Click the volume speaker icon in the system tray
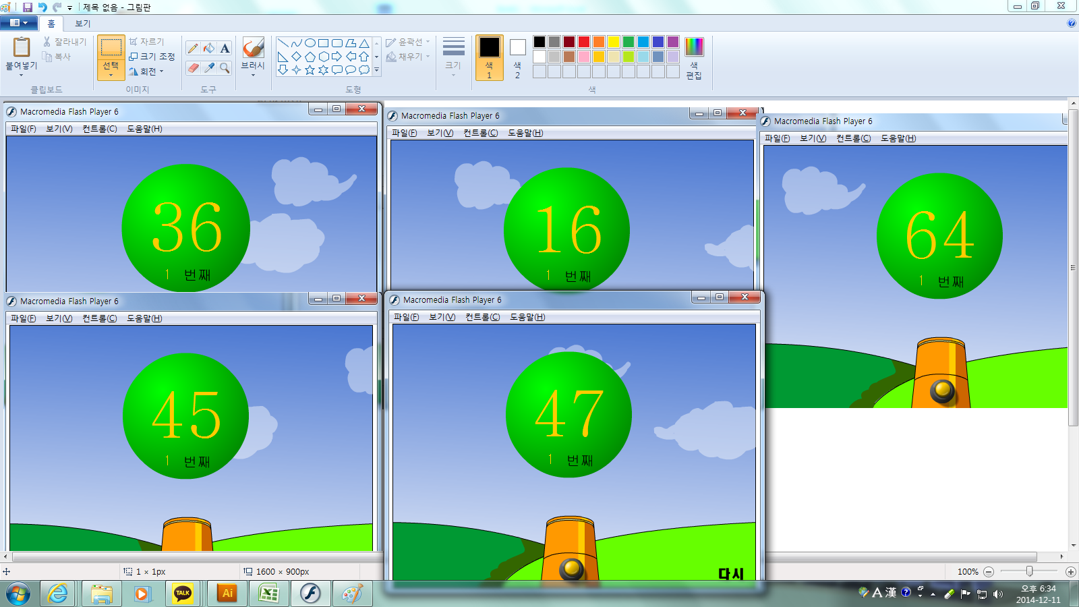This screenshot has height=607, width=1079. 998,594
